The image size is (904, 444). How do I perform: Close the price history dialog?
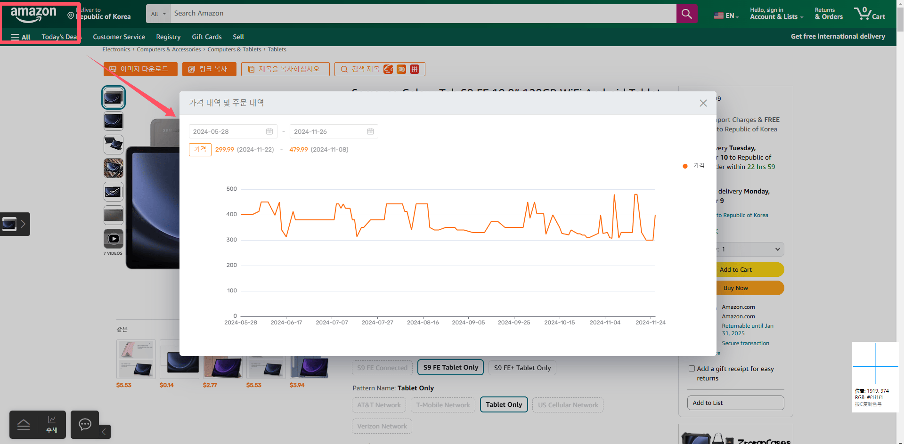point(703,103)
